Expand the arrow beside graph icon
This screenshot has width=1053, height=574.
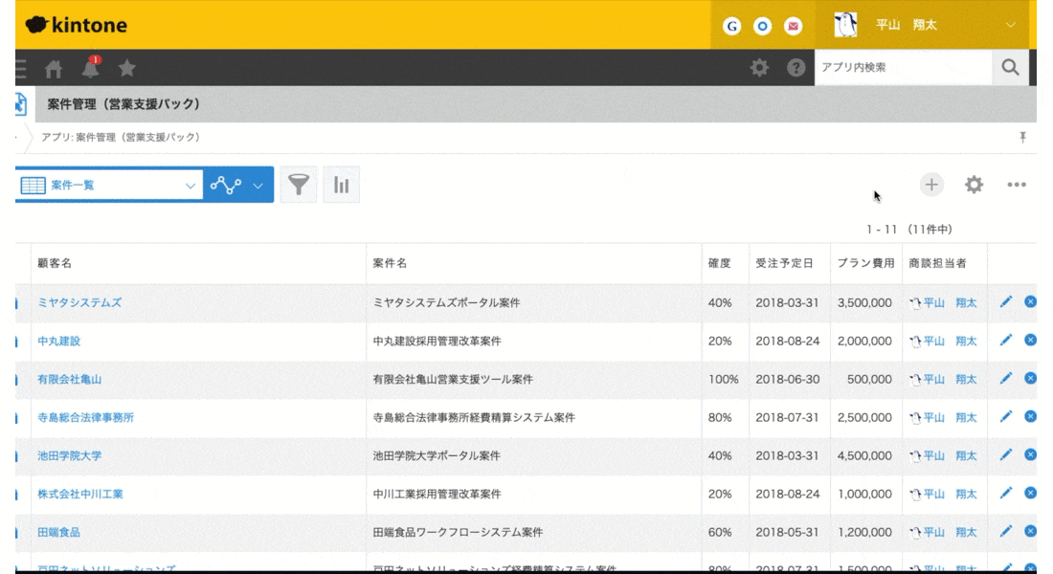pyautogui.click(x=258, y=186)
